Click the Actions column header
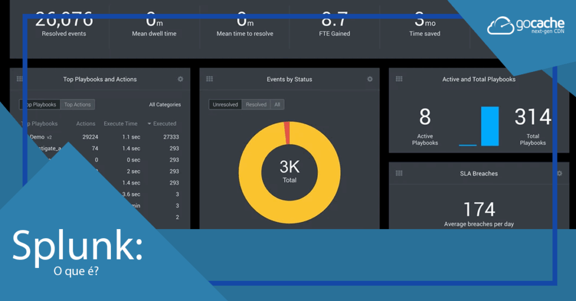This screenshot has width=576, height=301. click(x=85, y=124)
